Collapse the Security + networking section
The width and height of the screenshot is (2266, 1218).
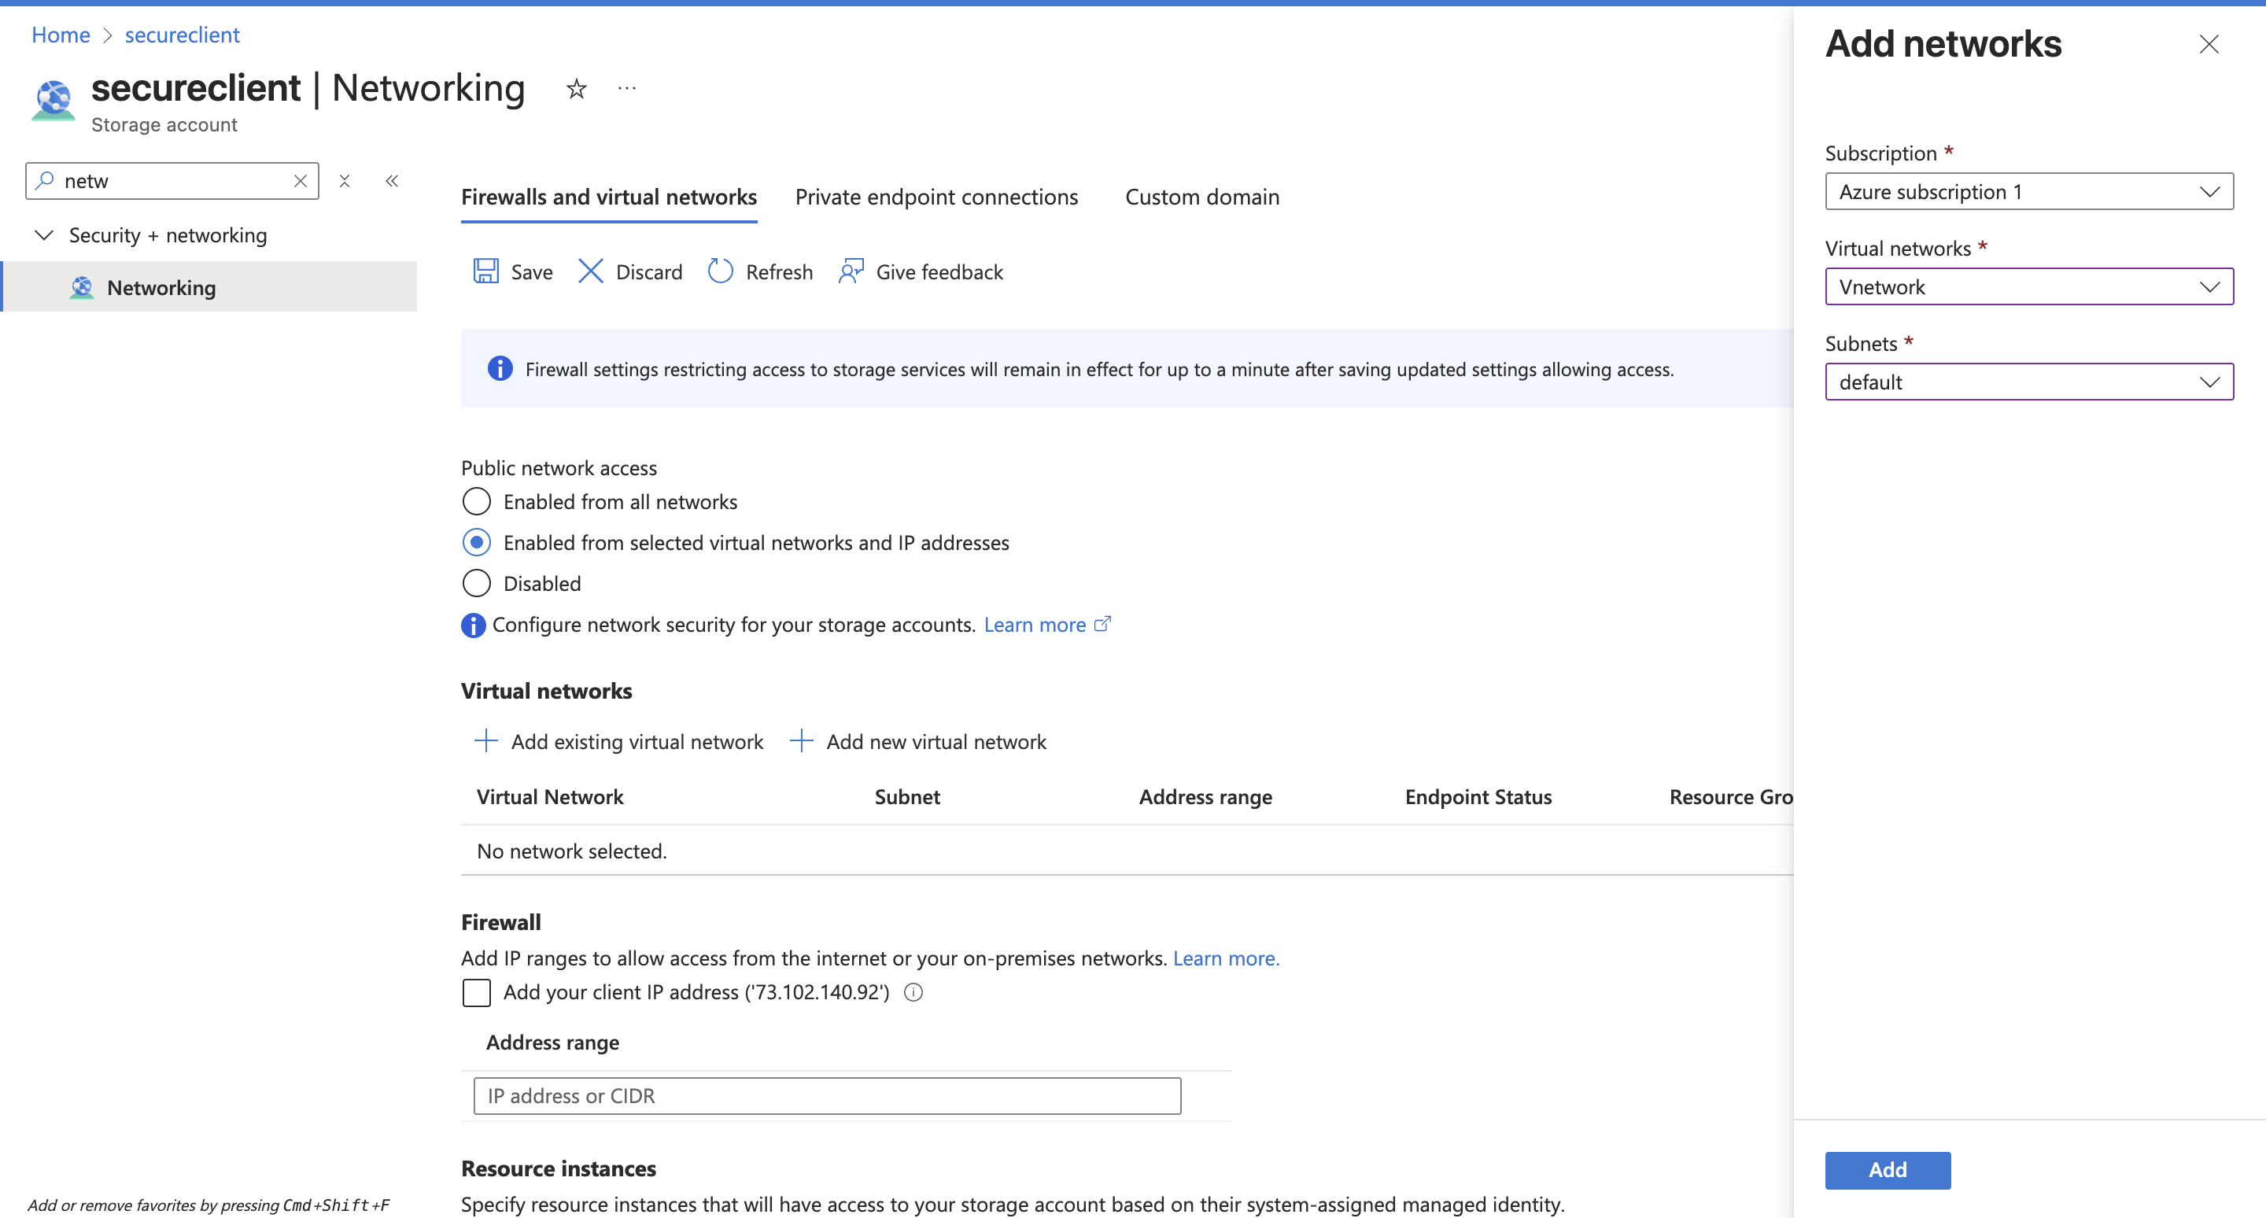click(x=44, y=234)
